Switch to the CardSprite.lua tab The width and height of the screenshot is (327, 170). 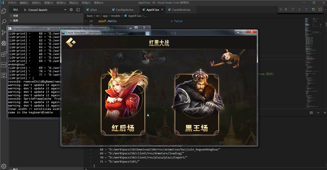pyautogui.click(x=124, y=10)
